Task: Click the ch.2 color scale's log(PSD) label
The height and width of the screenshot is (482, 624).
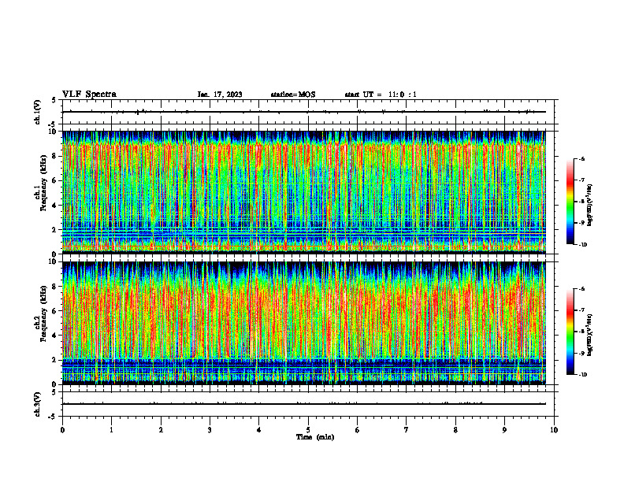Action: (x=590, y=336)
